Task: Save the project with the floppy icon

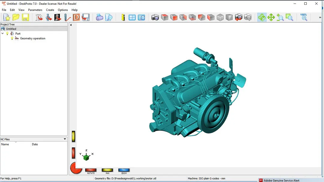Action: (25, 17)
